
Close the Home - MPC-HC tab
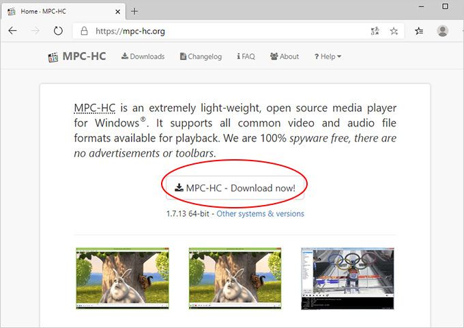coord(117,12)
